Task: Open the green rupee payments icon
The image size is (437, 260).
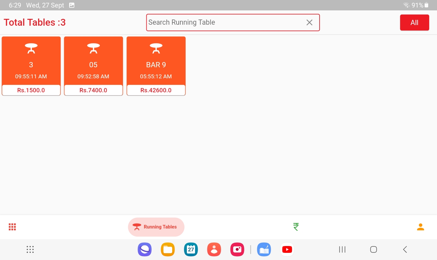Action: click(296, 227)
